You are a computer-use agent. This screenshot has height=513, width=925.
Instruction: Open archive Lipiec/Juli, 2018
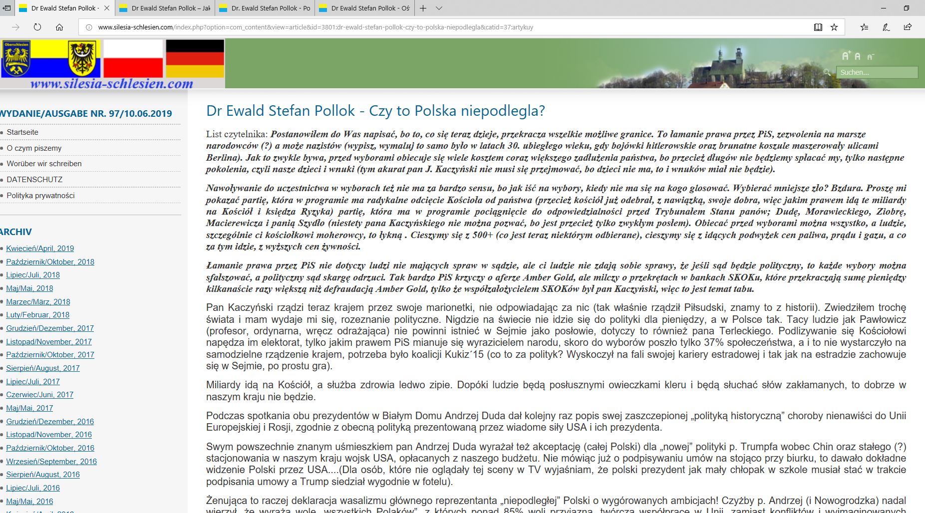tap(33, 275)
